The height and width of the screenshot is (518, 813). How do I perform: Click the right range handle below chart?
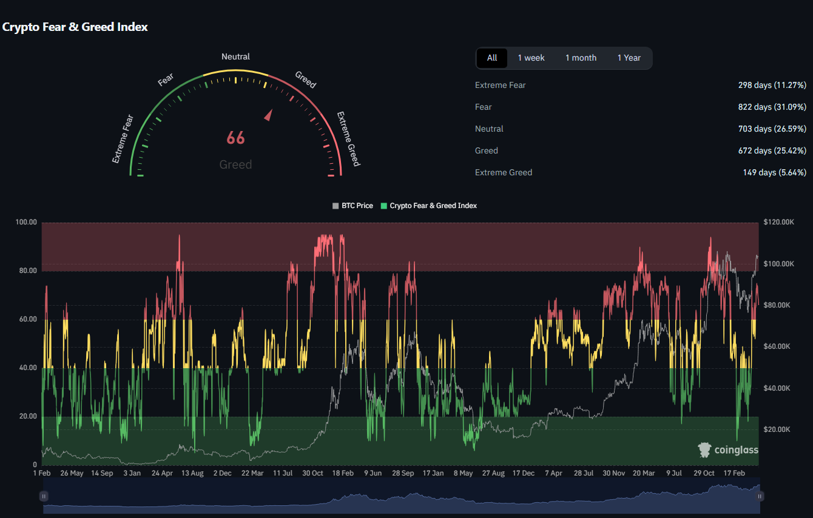coord(759,496)
